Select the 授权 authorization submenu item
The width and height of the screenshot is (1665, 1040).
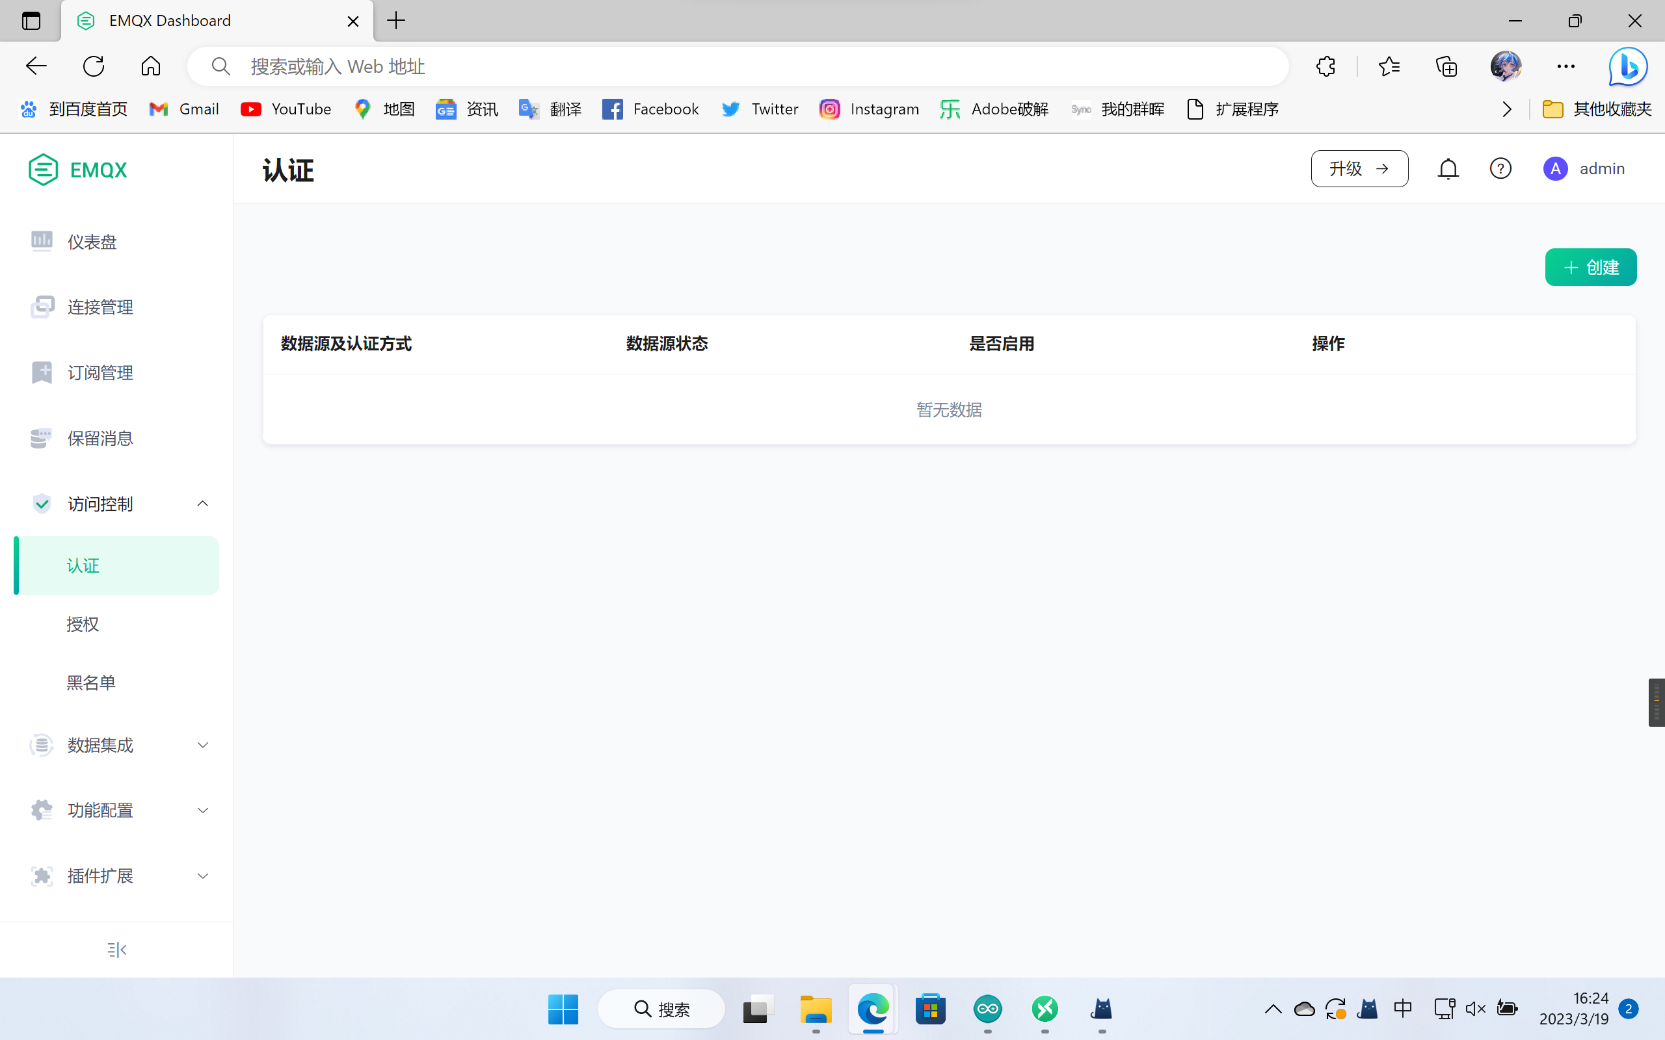83,624
